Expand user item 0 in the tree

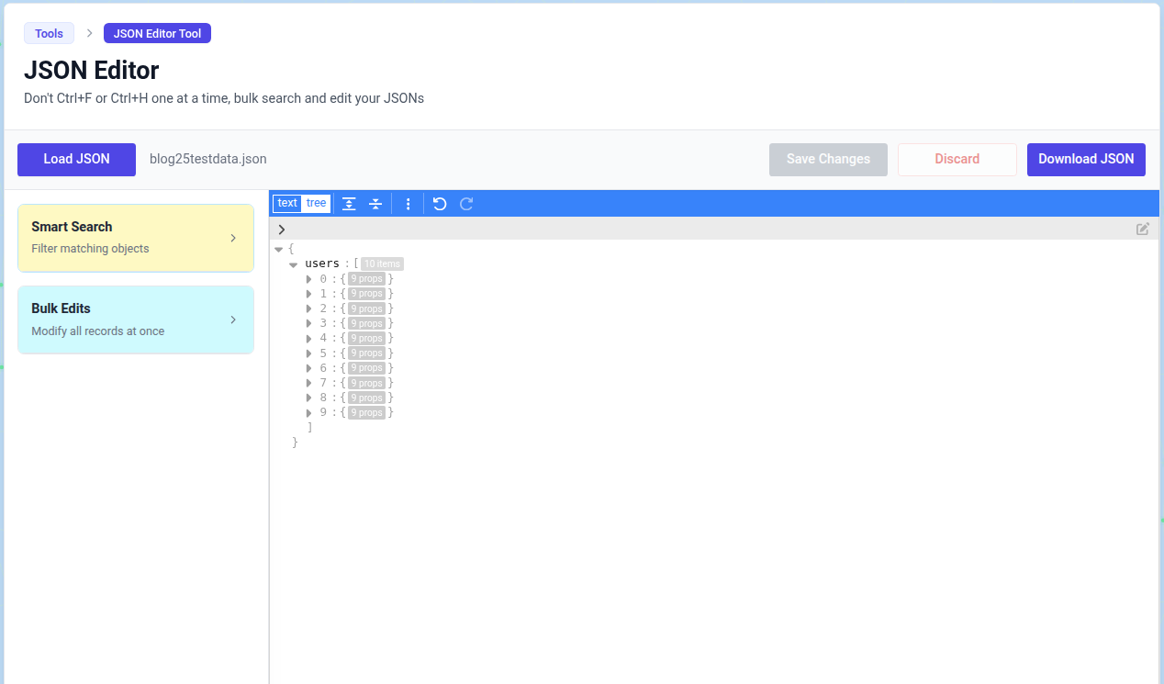(308, 278)
